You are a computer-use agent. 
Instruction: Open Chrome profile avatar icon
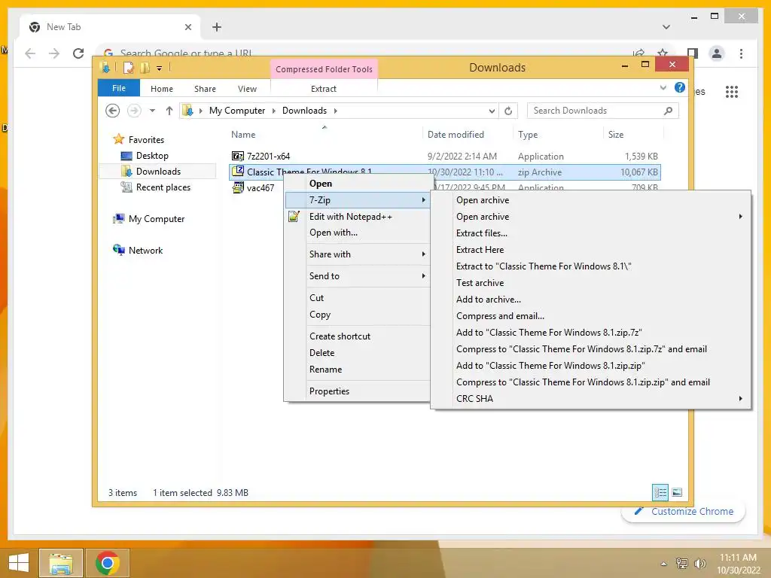pos(717,53)
